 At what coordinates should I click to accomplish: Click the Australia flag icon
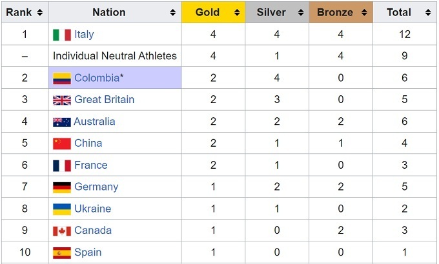tap(62, 122)
